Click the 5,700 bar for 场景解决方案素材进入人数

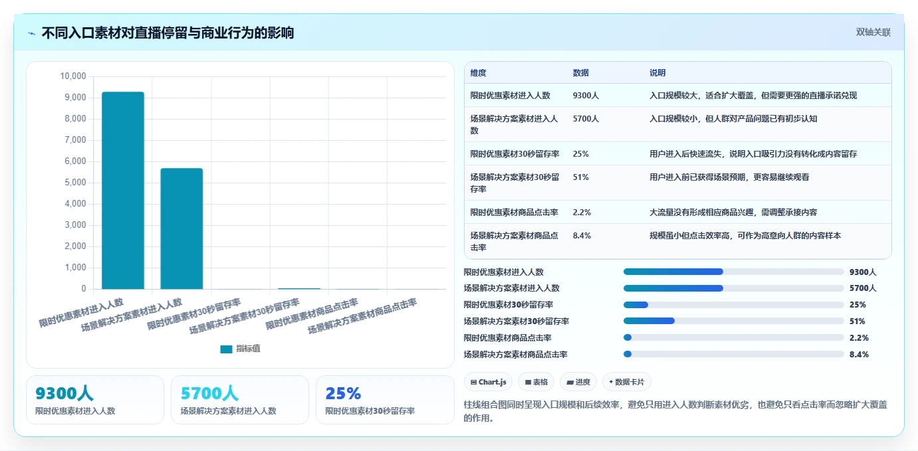(x=181, y=228)
